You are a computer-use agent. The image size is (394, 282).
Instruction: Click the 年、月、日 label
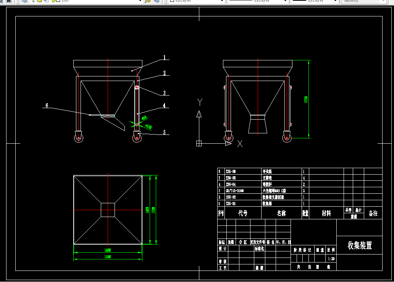(283, 242)
